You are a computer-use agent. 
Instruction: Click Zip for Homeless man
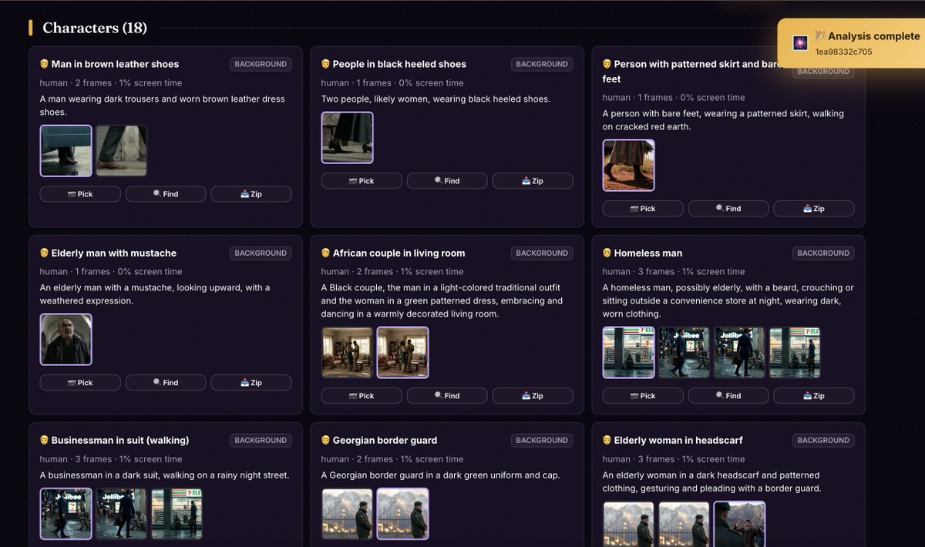click(x=814, y=396)
